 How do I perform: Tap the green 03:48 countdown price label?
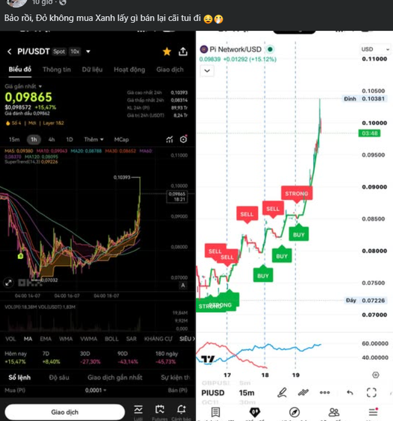369,133
